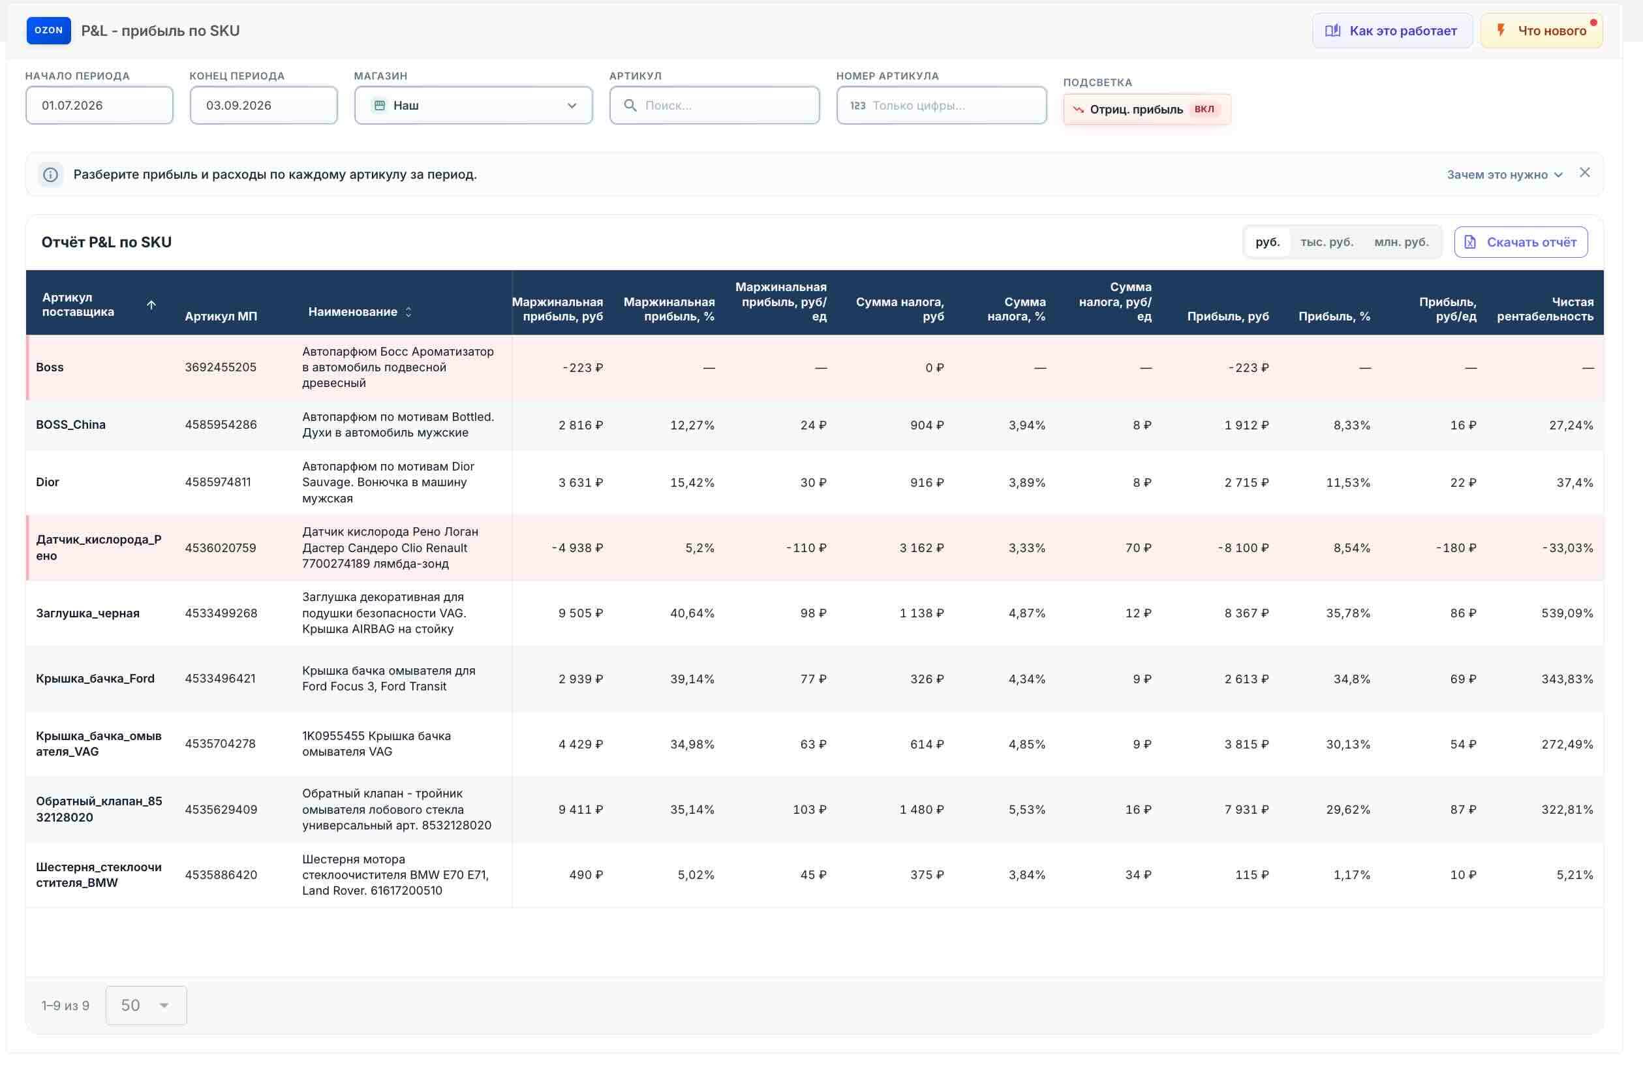Focus the Артикул search field
Viewport: 1643px width, 1065px height.
(x=714, y=105)
